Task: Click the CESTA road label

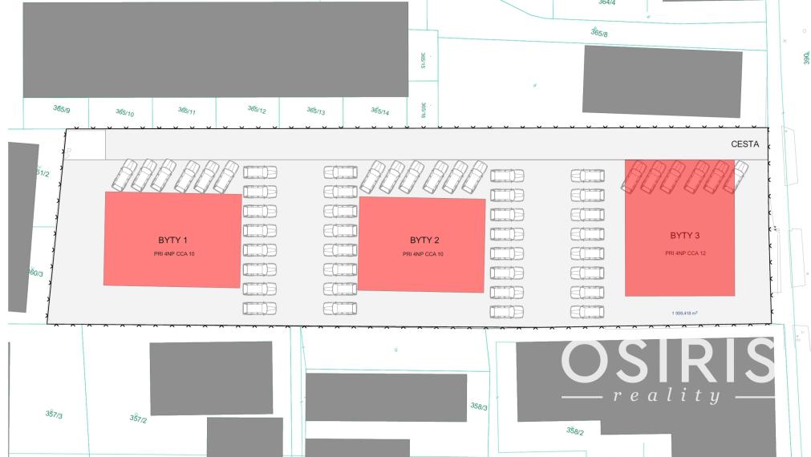Action: (x=744, y=145)
